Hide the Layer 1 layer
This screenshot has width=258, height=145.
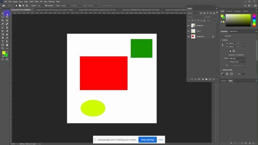coord(189,31)
